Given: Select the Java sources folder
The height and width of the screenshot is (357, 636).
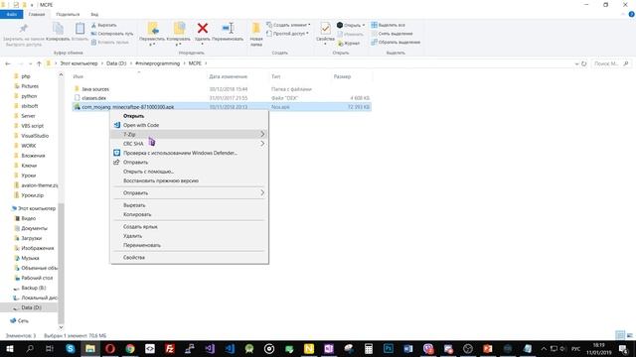Looking at the screenshot, I should click(x=95, y=89).
